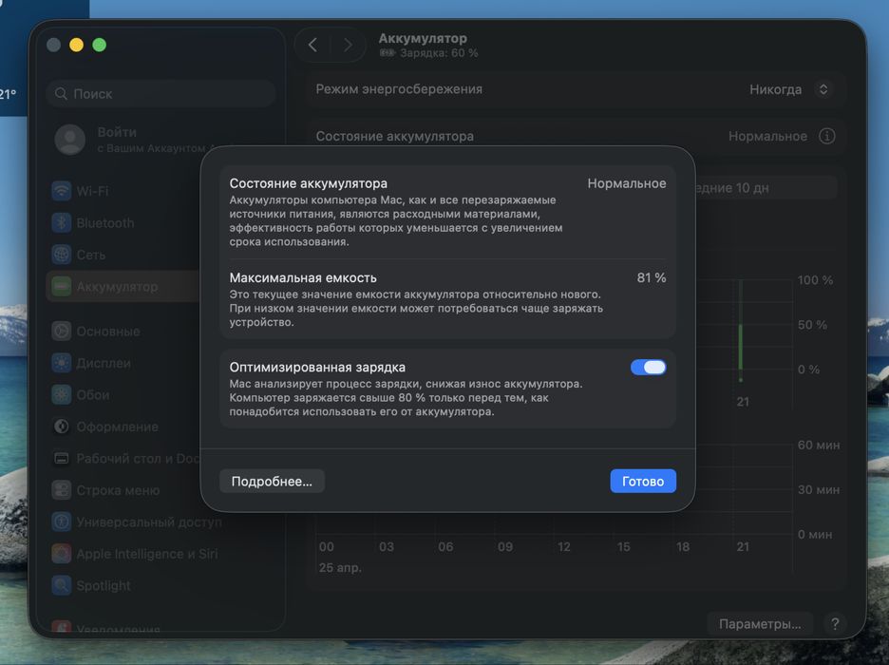Open Рабочий стол и Dock icon
The image size is (889, 665).
pyautogui.click(x=61, y=458)
